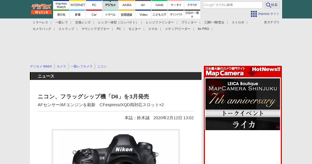The width and height of the screenshot is (312, 164).
Task: Open the 家電 tab
Action: [78, 14]
